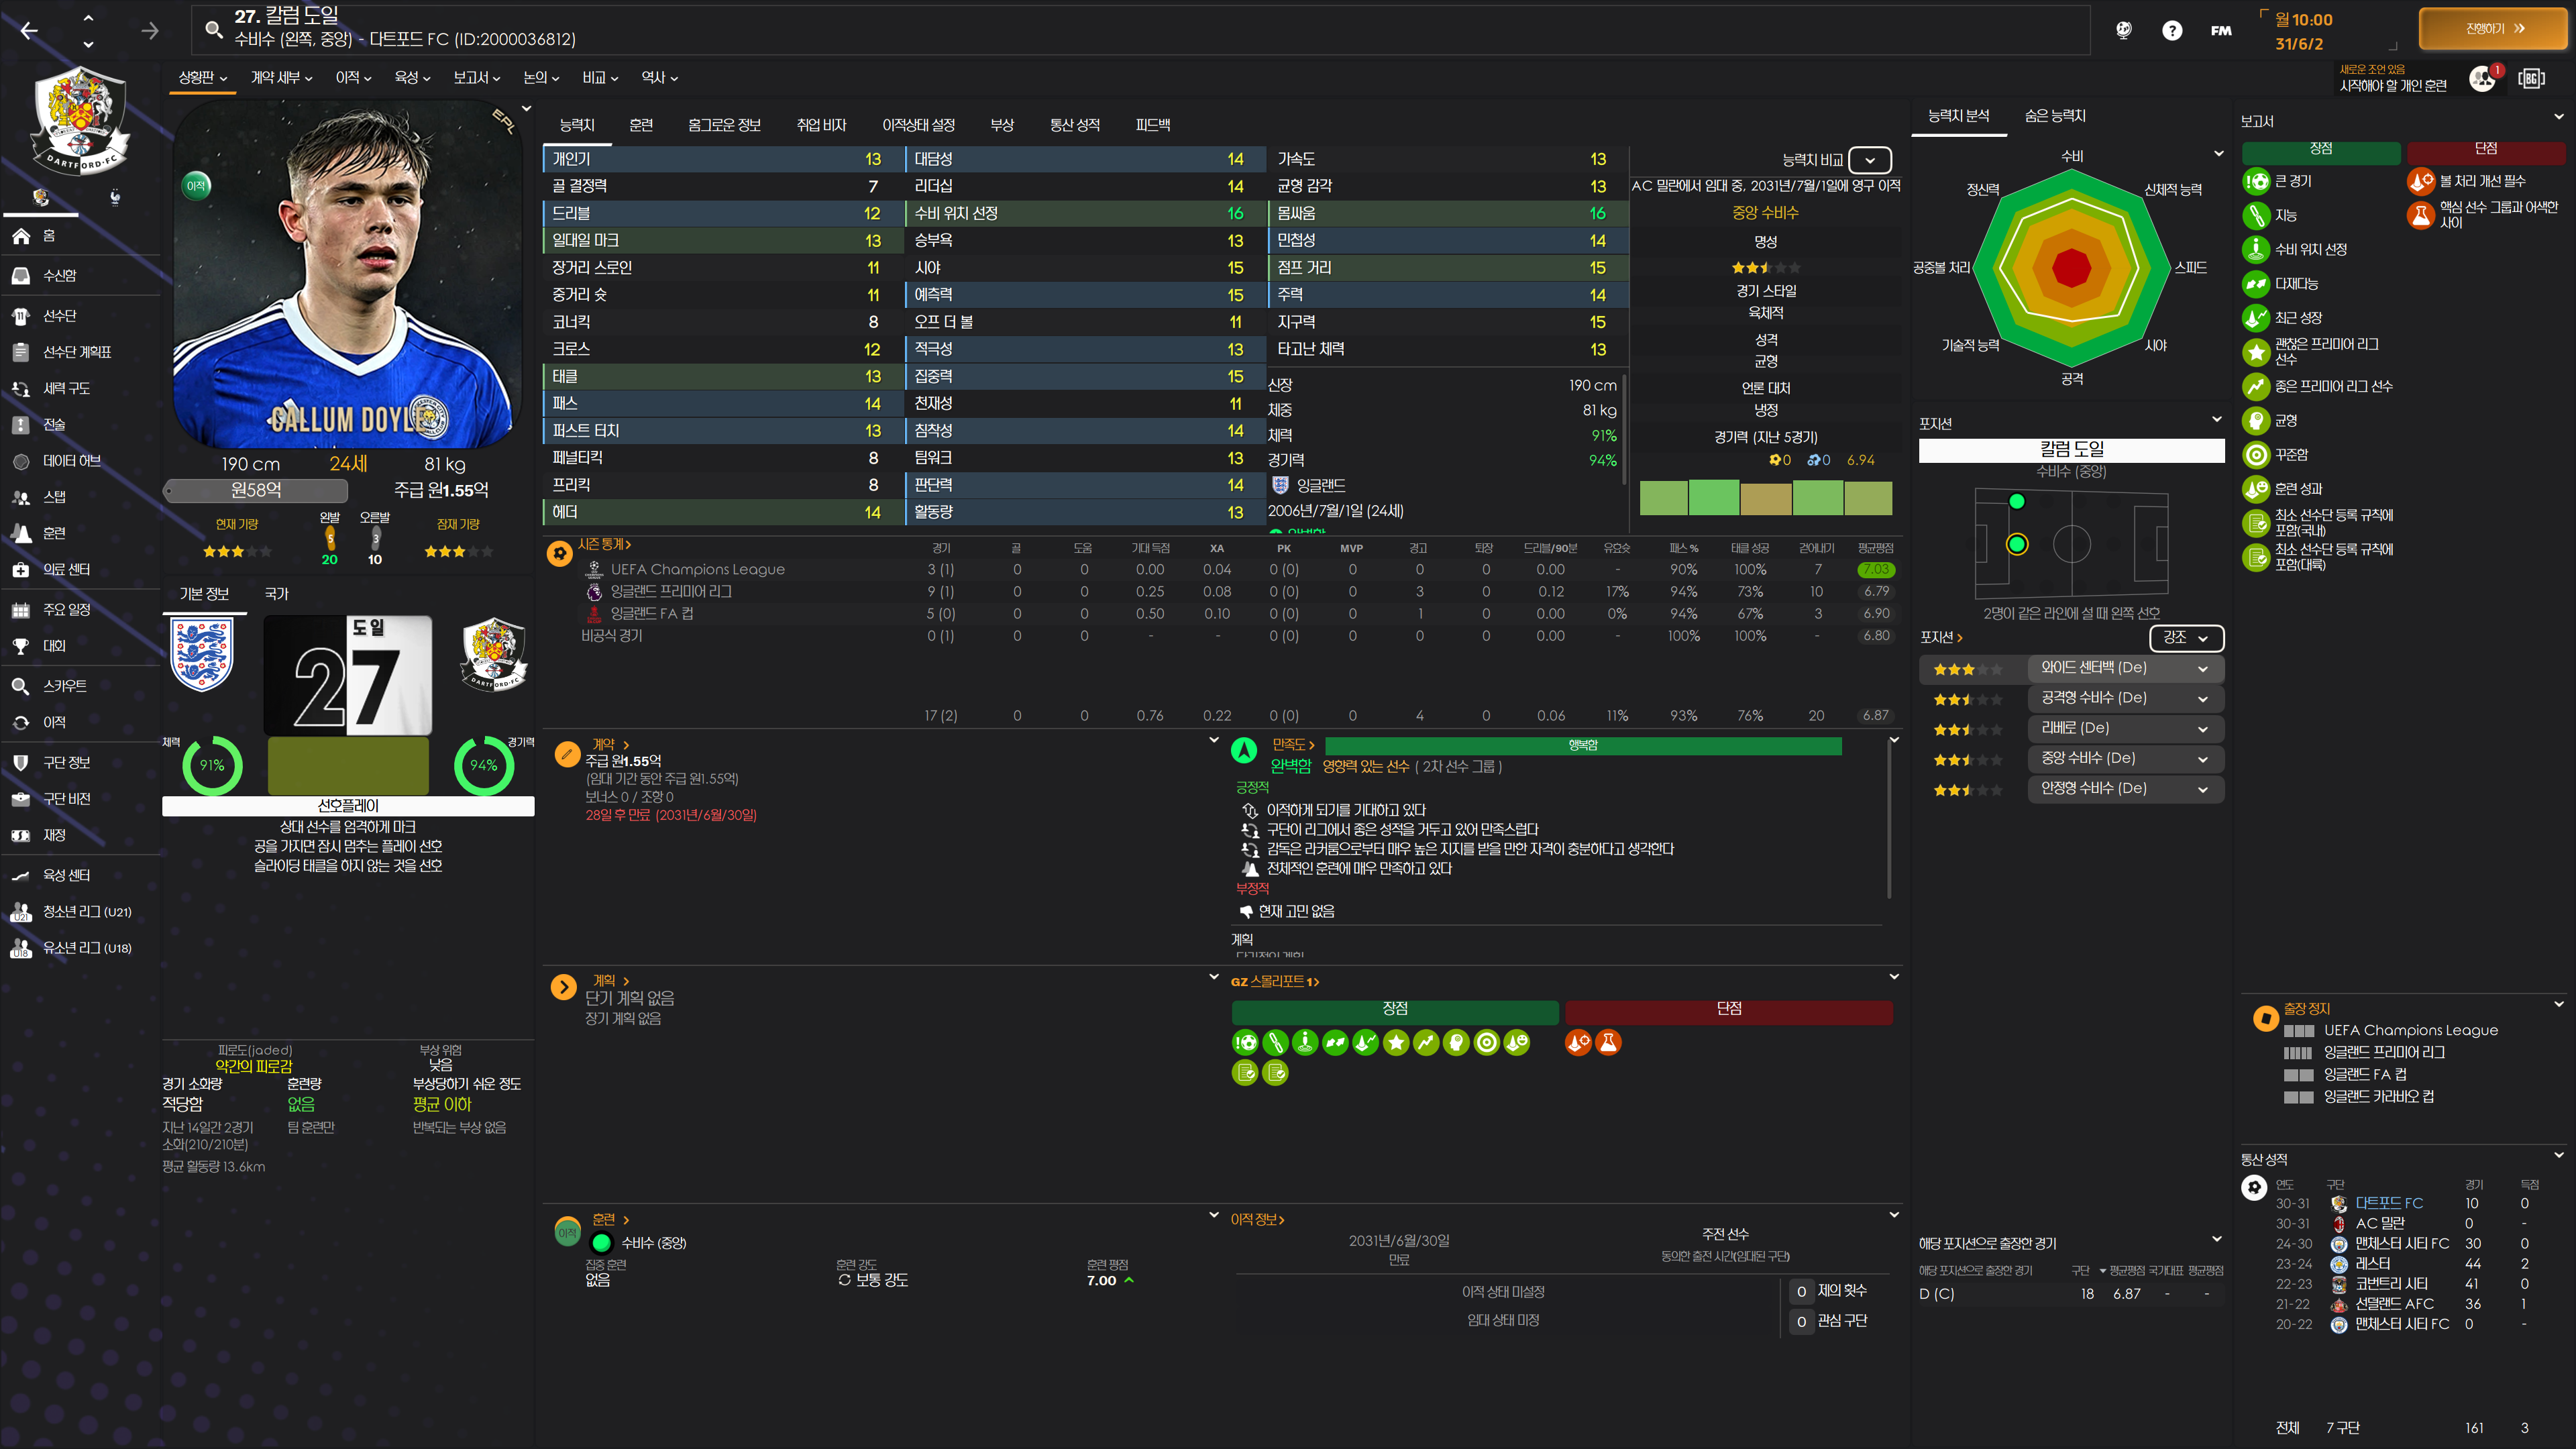The image size is (2576, 1449).
Task: Expand the attribute comparison dropdown
Action: pyautogui.click(x=1869, y=160)
